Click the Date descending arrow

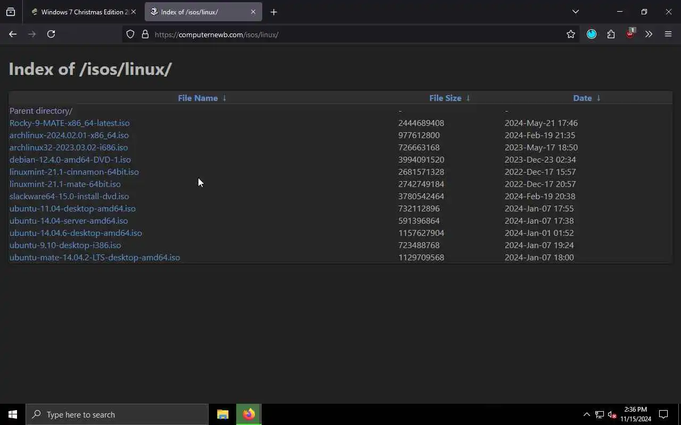[599, 98]
